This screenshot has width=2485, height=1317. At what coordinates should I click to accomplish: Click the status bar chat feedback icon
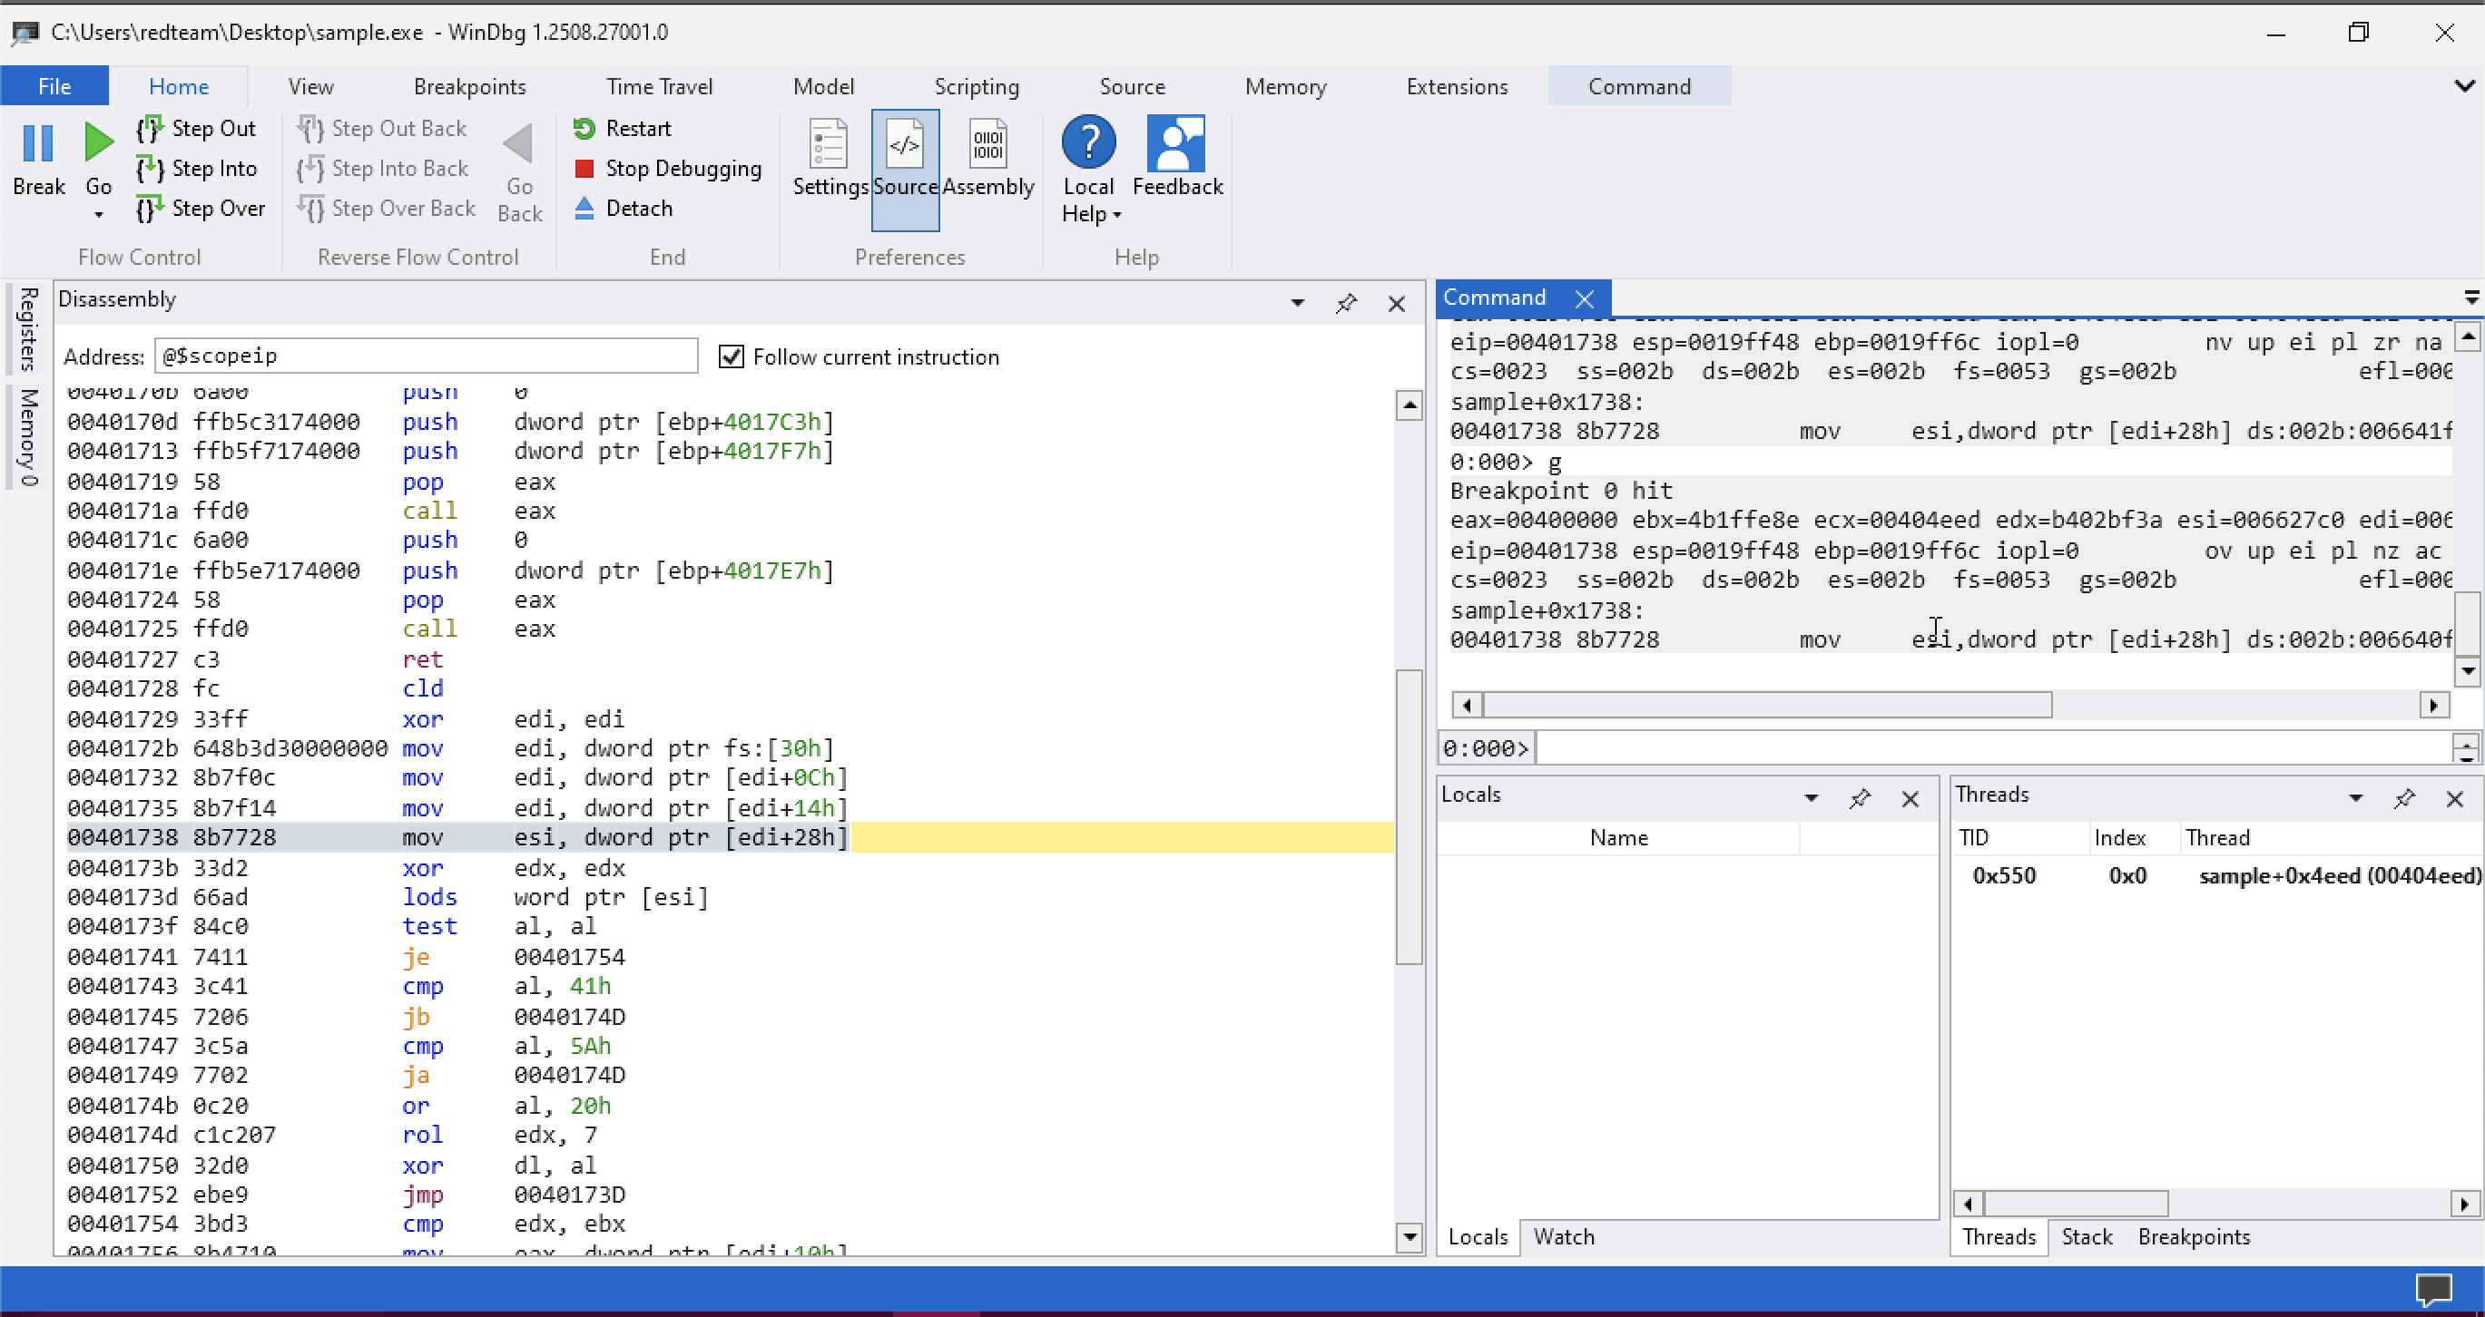2433,1289
